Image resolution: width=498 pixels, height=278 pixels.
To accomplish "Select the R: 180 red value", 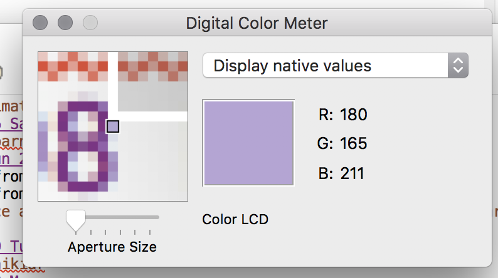I will click(343, 115).
